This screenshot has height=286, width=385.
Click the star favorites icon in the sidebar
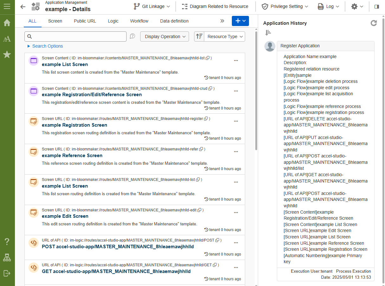point(7,55)
